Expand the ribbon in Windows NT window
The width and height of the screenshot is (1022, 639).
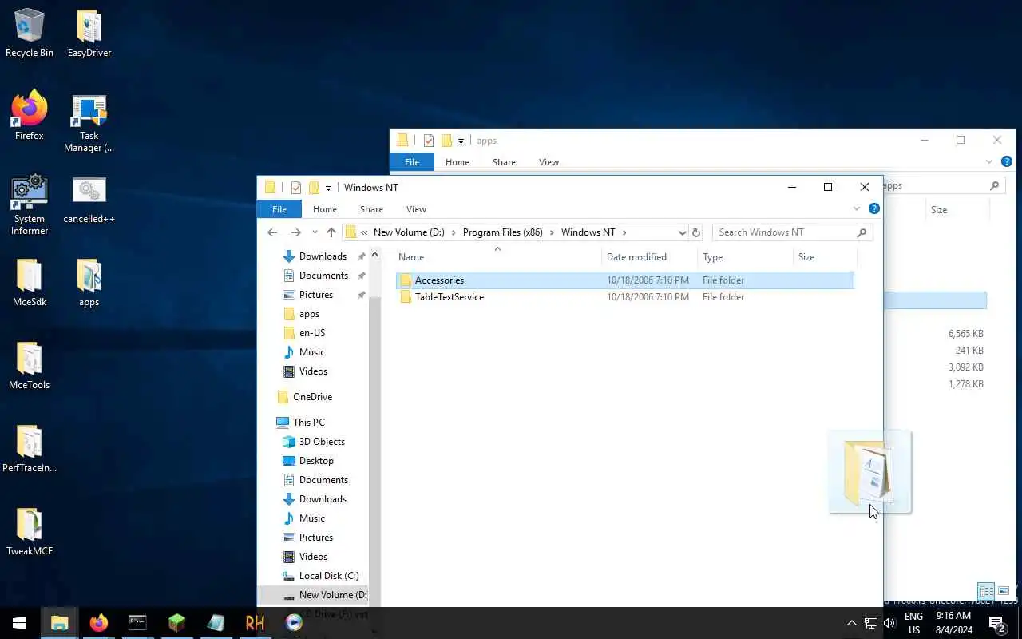[857, 208]
